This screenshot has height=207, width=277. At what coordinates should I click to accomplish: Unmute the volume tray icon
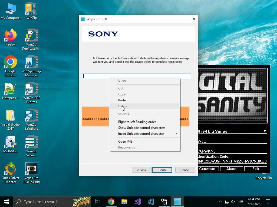point(233,202)
